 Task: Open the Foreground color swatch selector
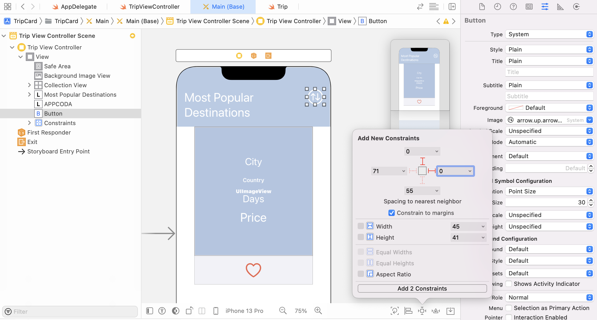[x=516, y=108]
